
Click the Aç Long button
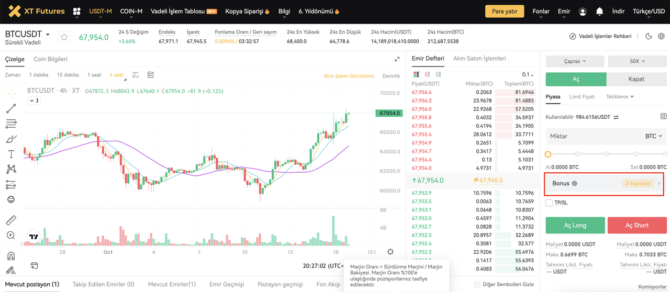[x=575, y=225]
